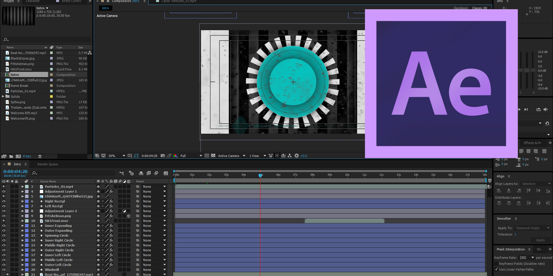This screenshot has height=276, width=553.
Task: Open the composition mini-flowchart in timeline
Action: point(122,173)
